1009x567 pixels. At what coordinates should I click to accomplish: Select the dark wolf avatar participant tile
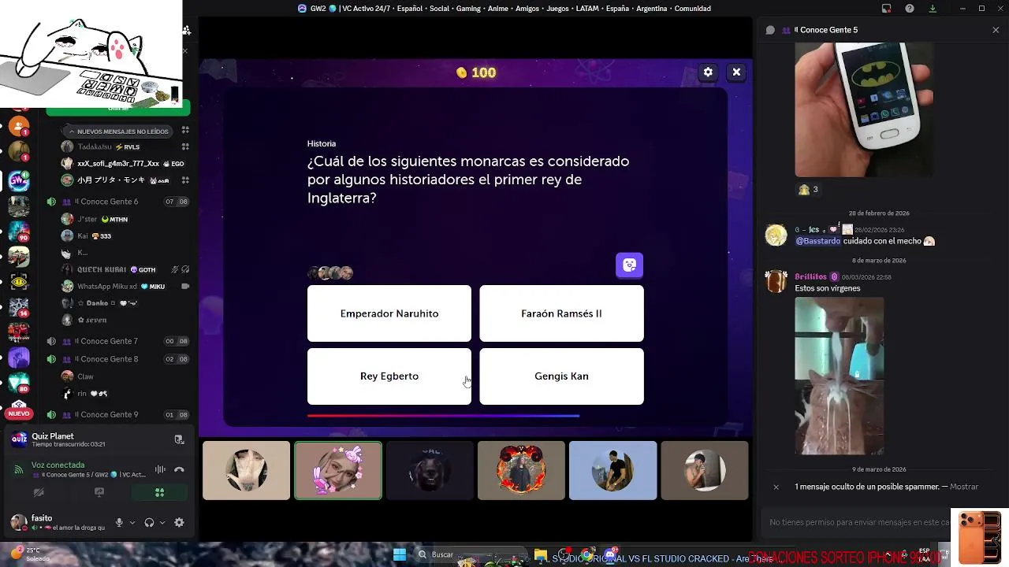430,470
